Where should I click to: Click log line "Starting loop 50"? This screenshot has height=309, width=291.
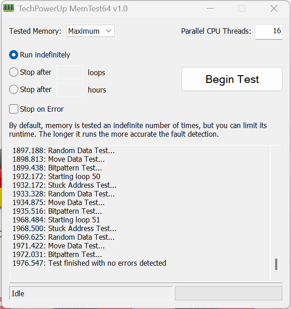(x=56, y=176)
